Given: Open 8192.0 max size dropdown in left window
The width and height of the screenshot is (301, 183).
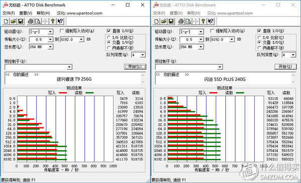Looking at the screenshot, I should (81, 40).
